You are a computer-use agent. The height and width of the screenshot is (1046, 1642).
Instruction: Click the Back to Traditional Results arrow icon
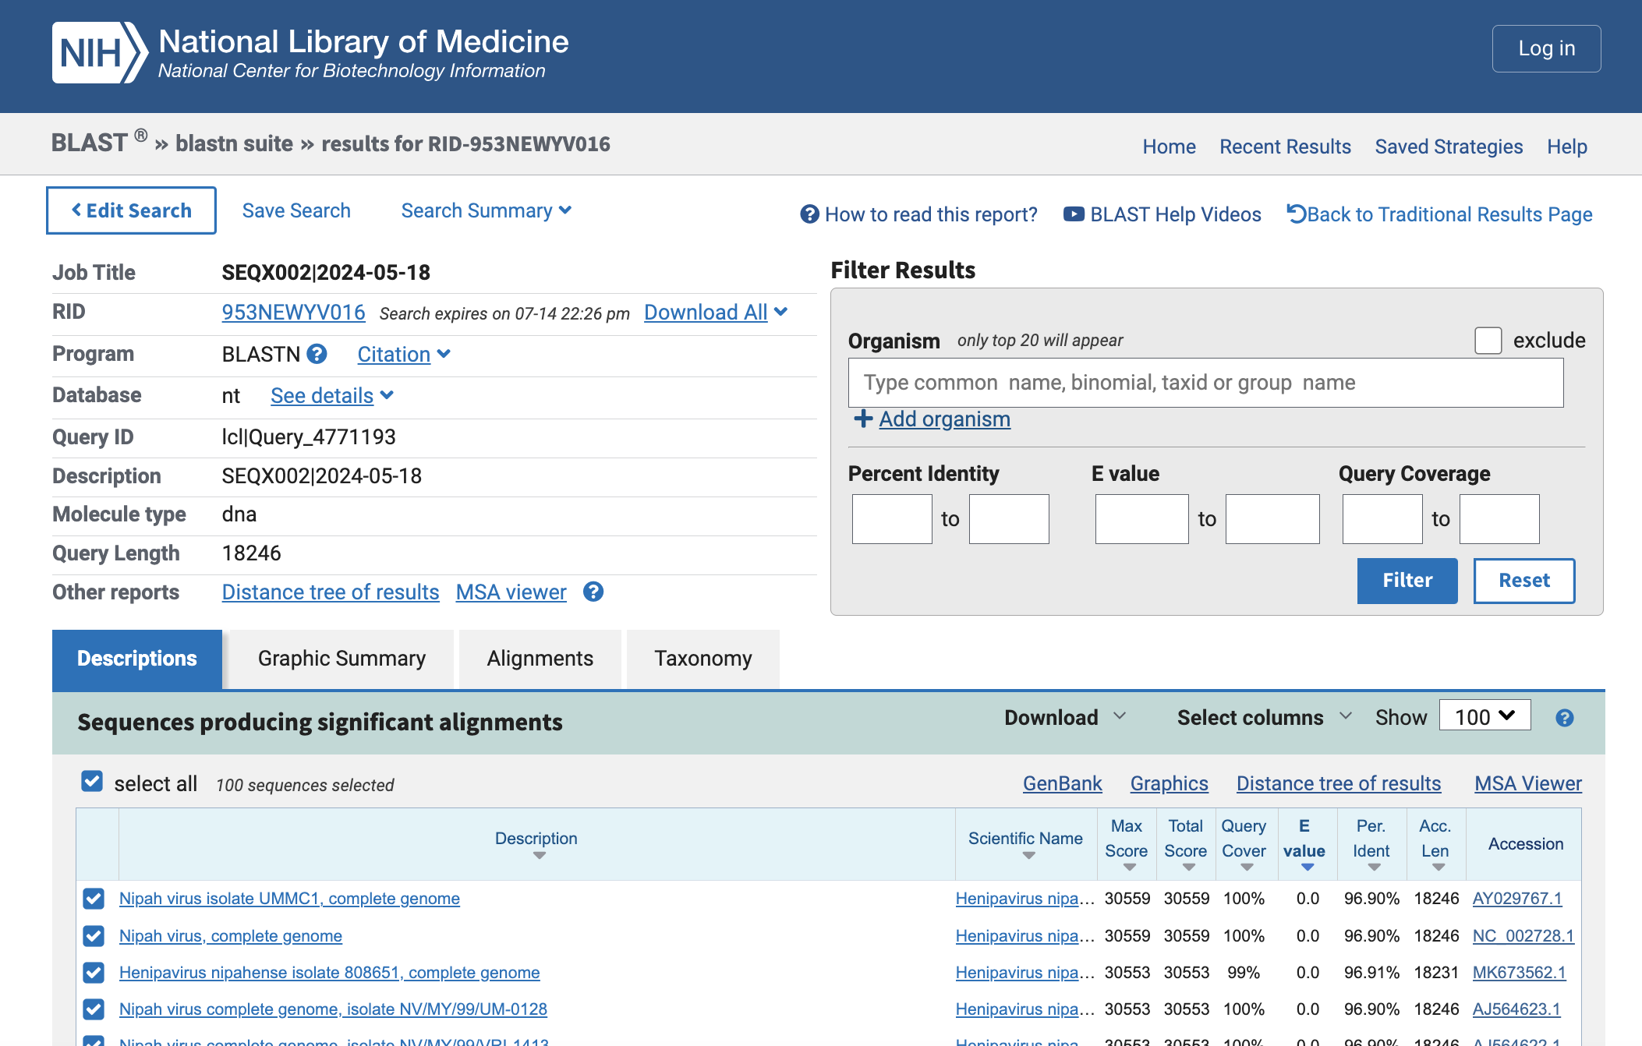tap(1296, 214)
